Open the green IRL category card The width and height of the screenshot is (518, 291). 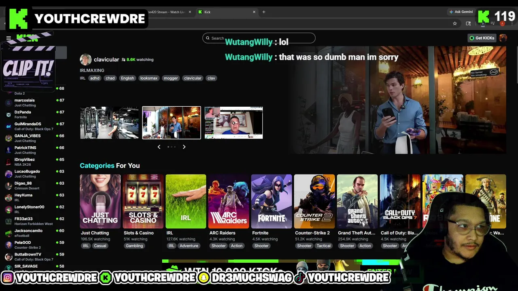(x=186, y=201)
